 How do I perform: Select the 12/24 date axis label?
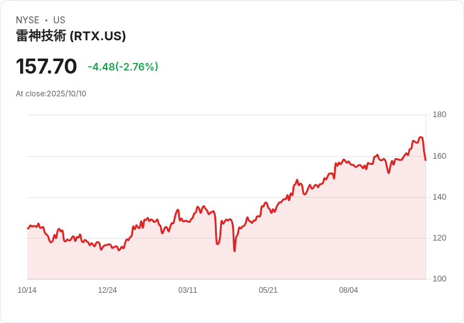107,290
